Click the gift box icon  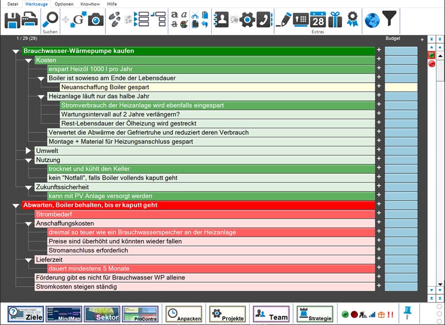tap(335, 20)
